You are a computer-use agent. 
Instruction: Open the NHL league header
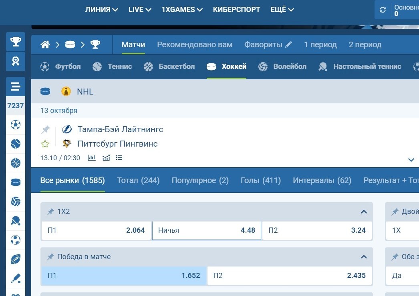click(85, 92)
